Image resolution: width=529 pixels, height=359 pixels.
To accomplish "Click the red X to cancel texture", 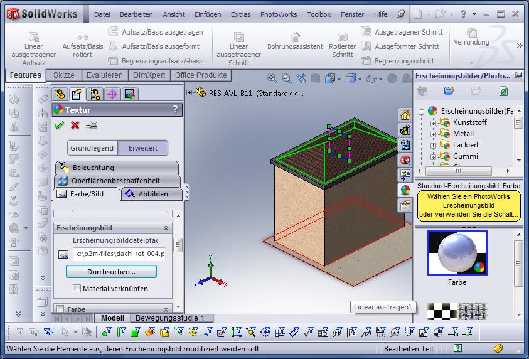I will [x=75, y=126].
